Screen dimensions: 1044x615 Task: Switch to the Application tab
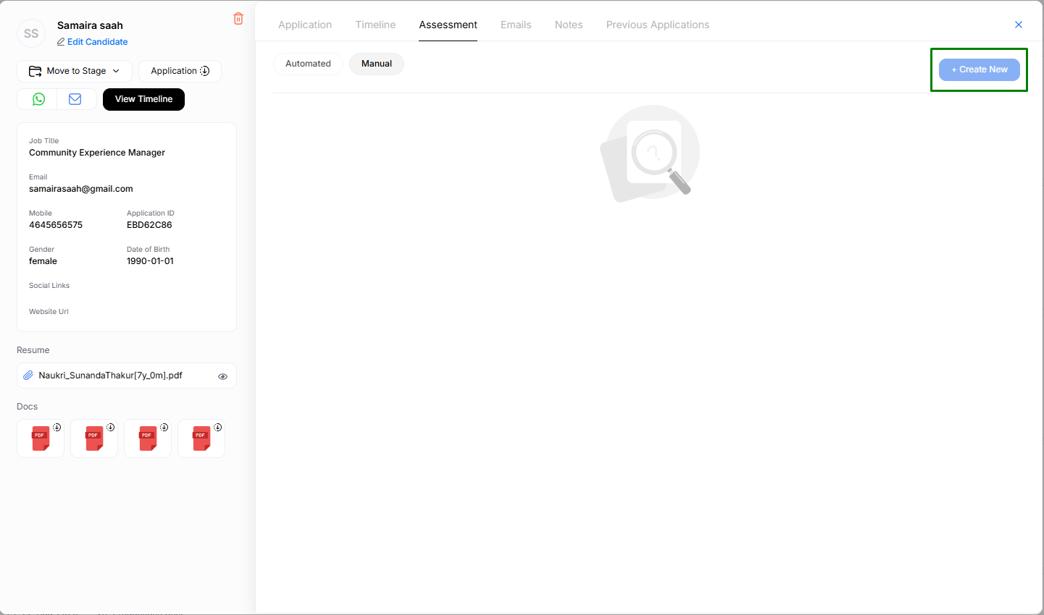click(305, 25)
